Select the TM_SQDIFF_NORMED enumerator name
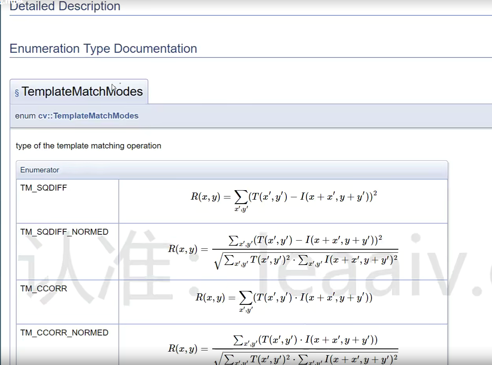 tap(64, 232)
